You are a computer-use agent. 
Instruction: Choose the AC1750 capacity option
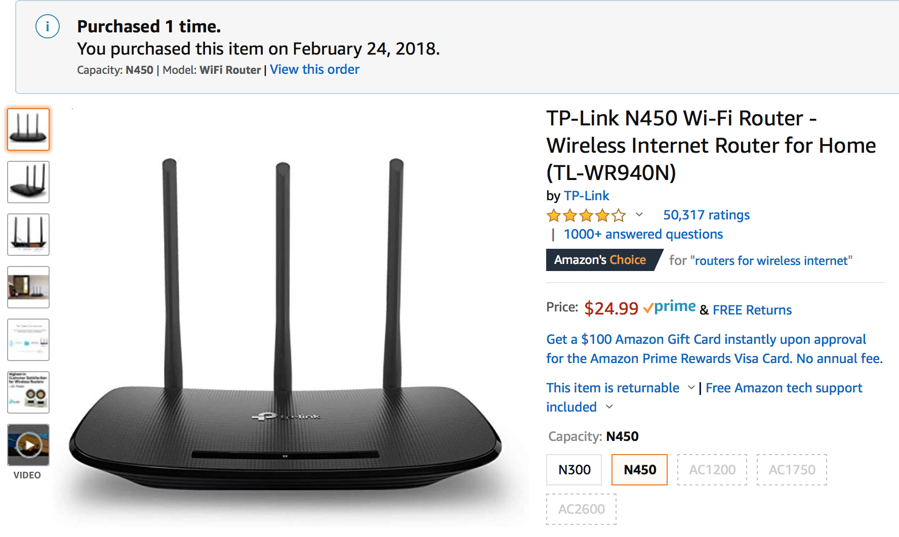tap(792, 470)
